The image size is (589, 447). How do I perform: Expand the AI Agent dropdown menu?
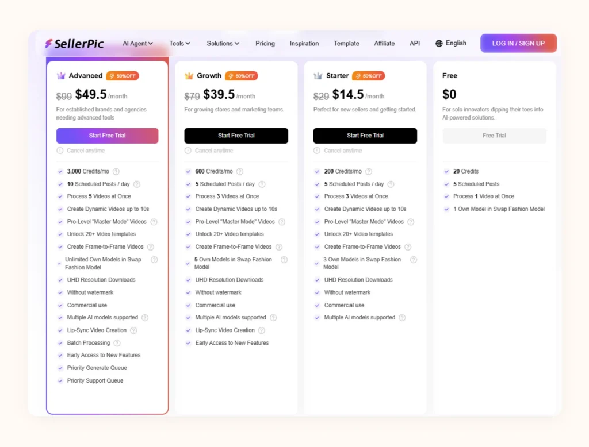pyautogui.click(x=137, y=44)
